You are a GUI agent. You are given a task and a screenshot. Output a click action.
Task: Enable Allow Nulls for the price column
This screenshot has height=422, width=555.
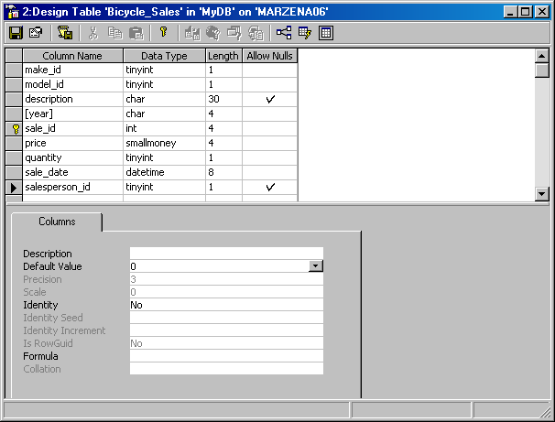[270, 143]
